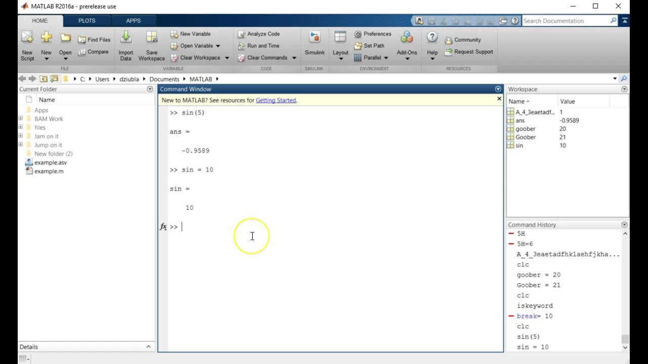Click the up one level folder icon
The width and height of the screenshot is (648, 364).
(44, 79)
